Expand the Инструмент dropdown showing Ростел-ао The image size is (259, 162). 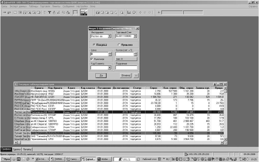pyautogui.click(x=109, y=36)
